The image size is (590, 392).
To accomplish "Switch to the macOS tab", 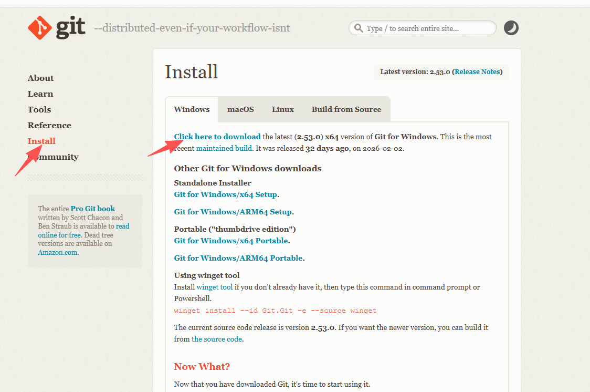I will click(241, 109).
